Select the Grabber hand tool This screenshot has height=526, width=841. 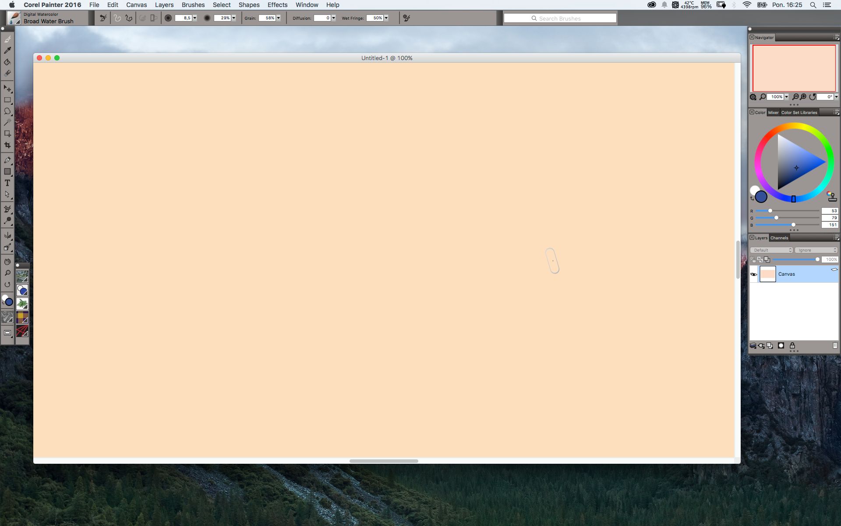click(x=7, y=262)
